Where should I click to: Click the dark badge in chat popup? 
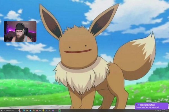click(137, 105)
